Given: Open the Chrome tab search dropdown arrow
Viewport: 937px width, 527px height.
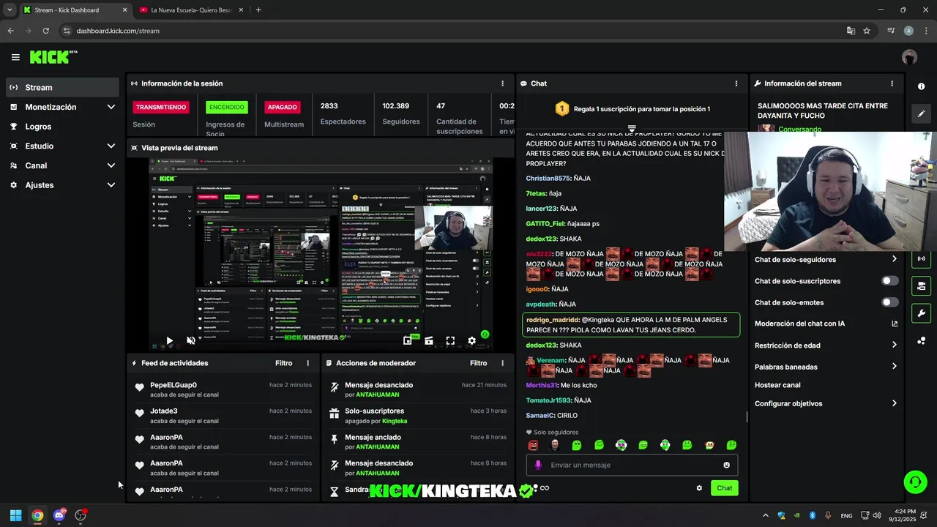Looking at the screenshot, I should pyautogui.click(x=10, y=10).
